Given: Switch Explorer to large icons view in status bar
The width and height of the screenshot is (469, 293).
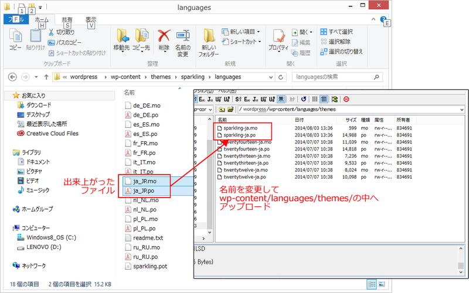Looking at the screenshot, I should point(382,284).
